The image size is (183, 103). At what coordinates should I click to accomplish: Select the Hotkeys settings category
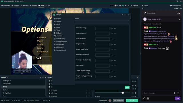click(x=58, y=33)
